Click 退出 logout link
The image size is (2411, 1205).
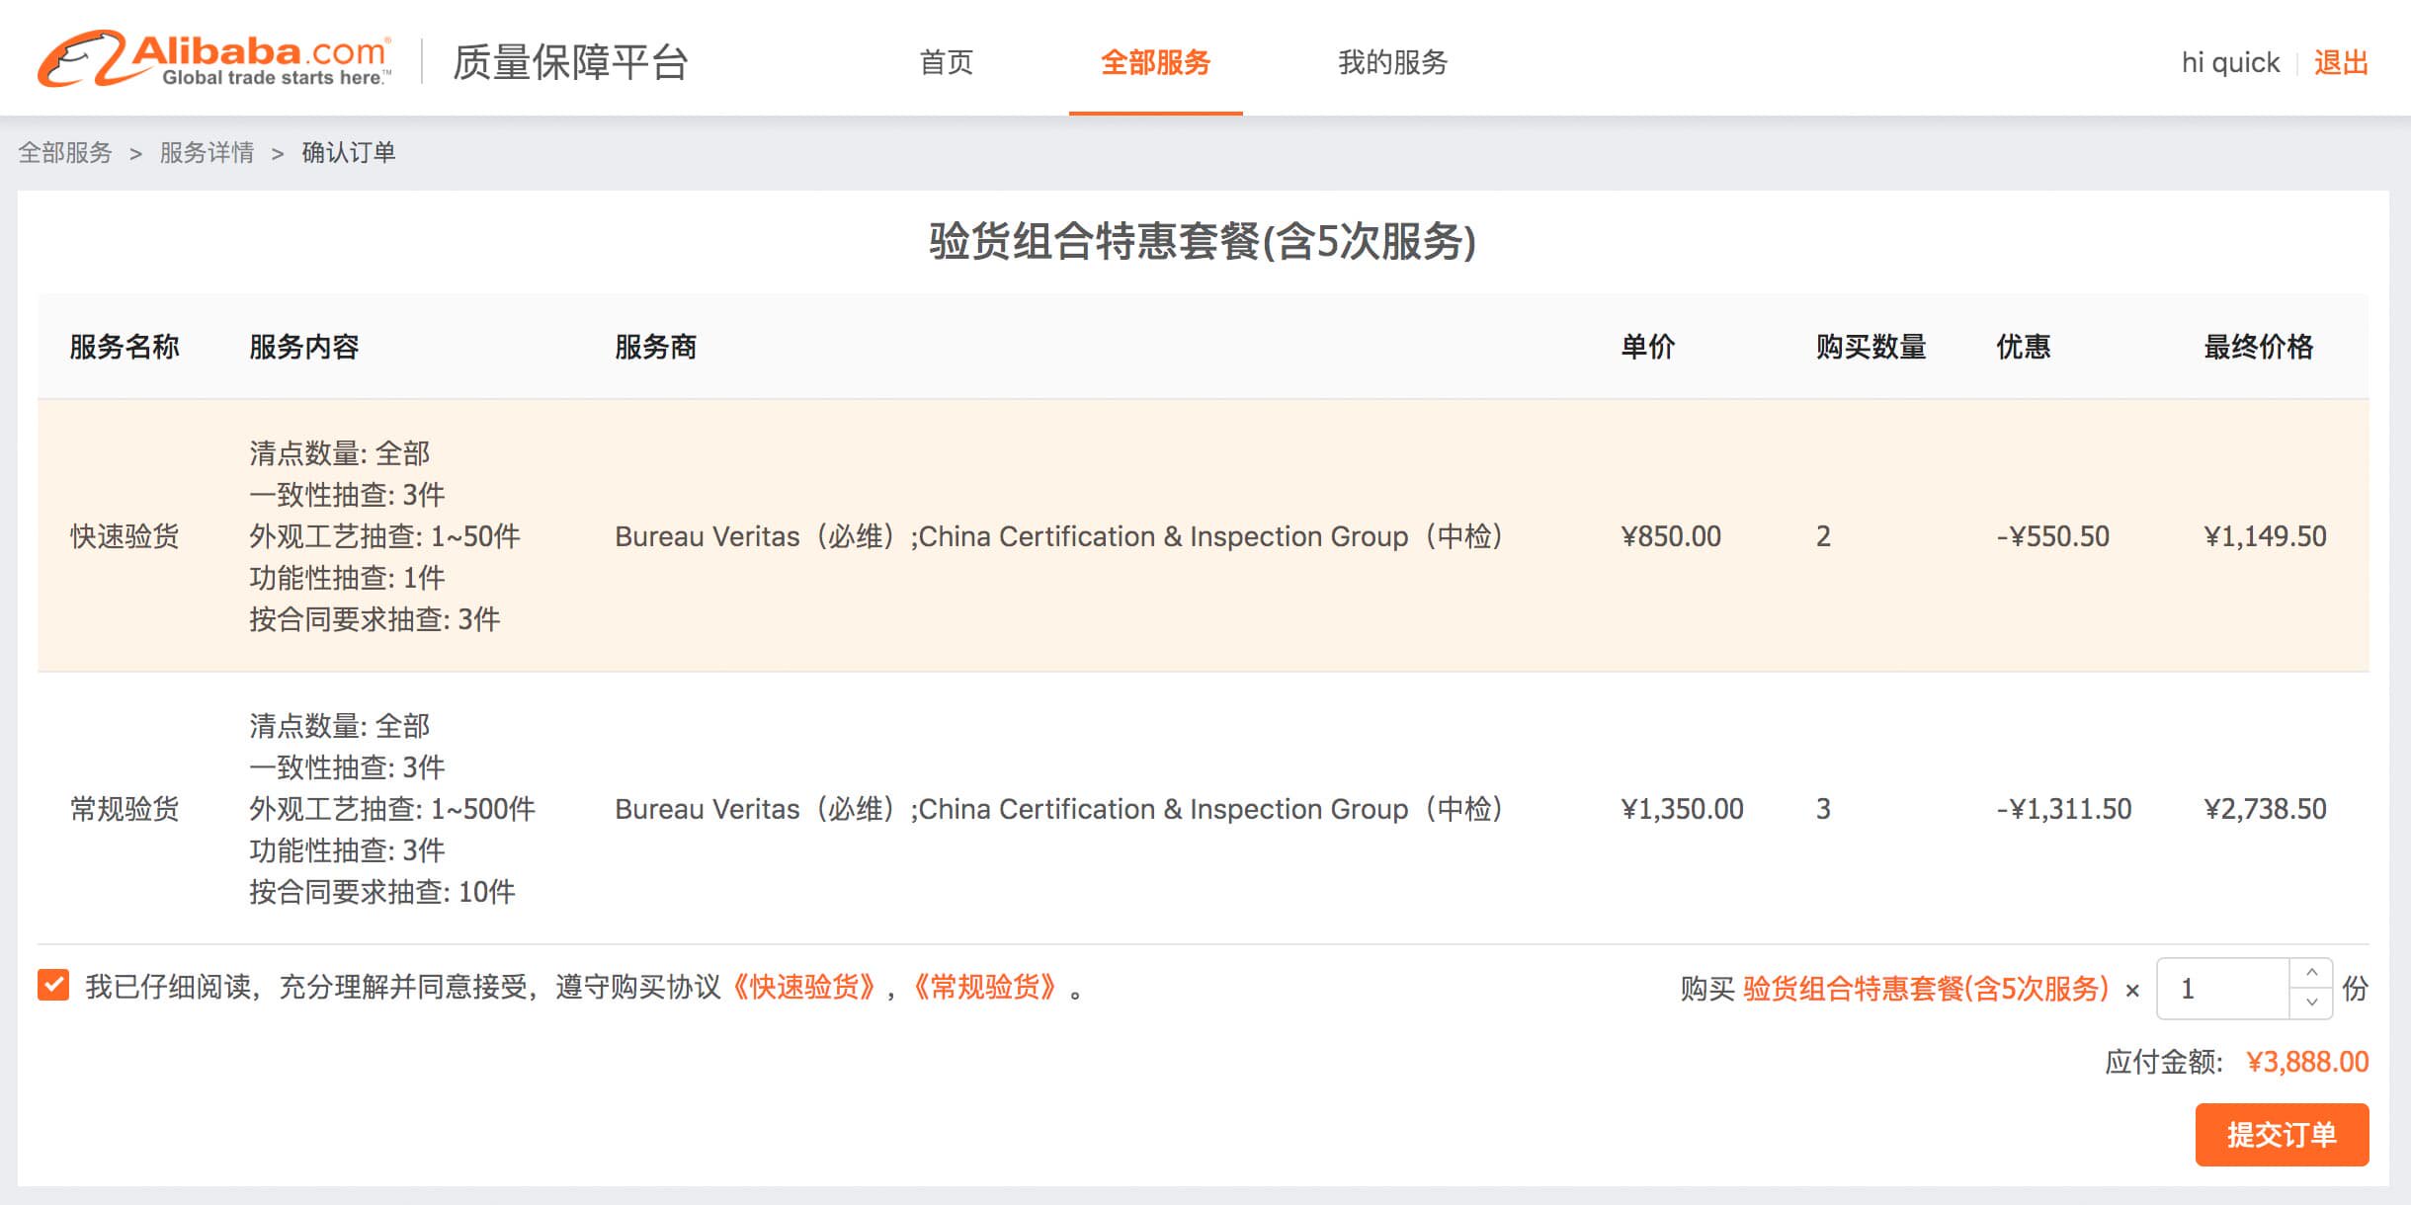pyautogui.click(x=2341, y=62)
